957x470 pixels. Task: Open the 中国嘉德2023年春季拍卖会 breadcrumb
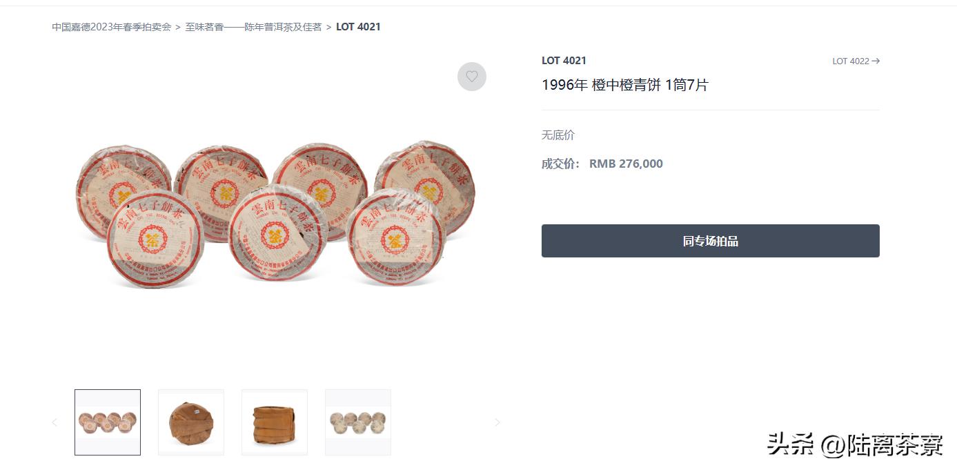coord(112,27)
